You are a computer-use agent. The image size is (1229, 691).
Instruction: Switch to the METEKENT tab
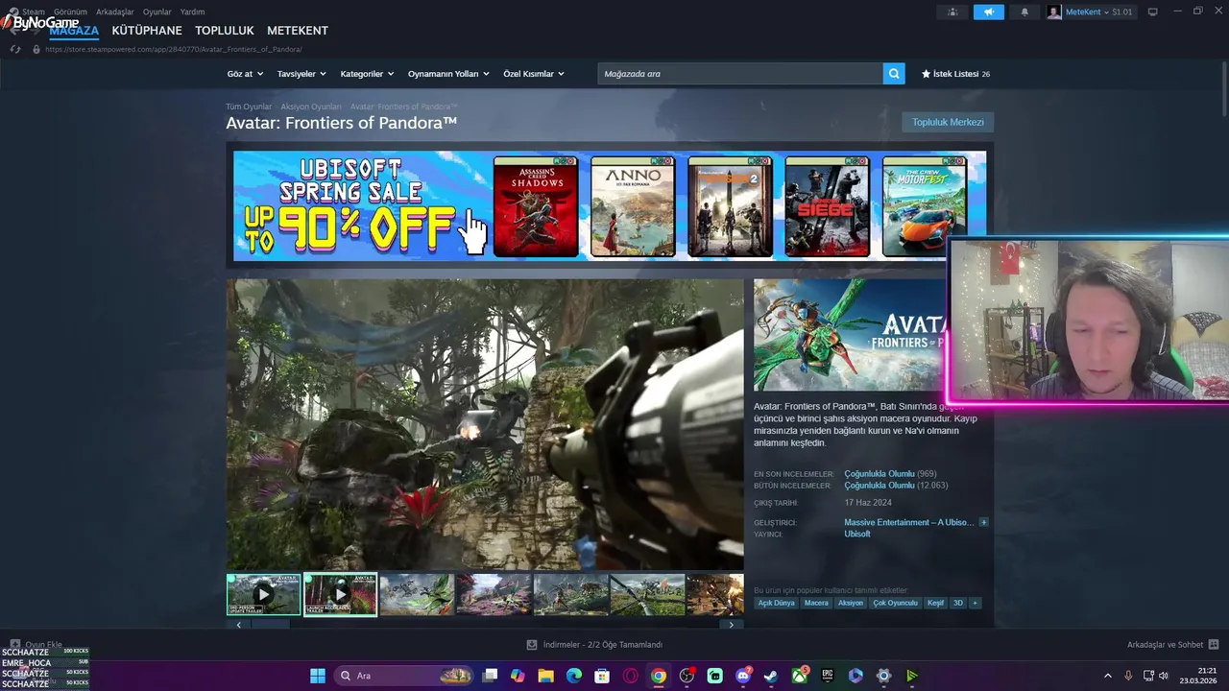[x=298, y=31]
